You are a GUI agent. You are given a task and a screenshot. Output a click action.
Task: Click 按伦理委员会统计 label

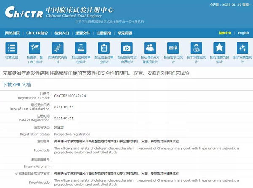(x=219, y=59)
